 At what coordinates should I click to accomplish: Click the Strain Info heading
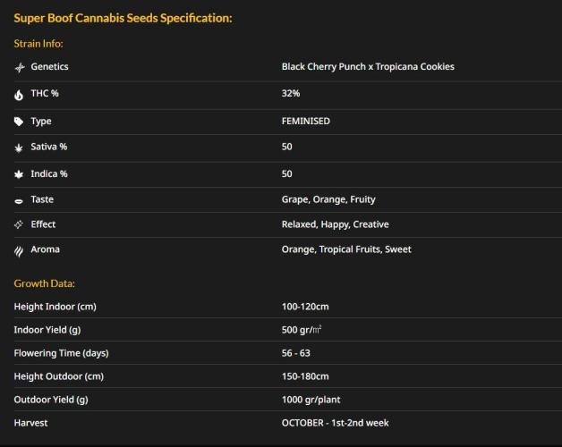[38, 44]
